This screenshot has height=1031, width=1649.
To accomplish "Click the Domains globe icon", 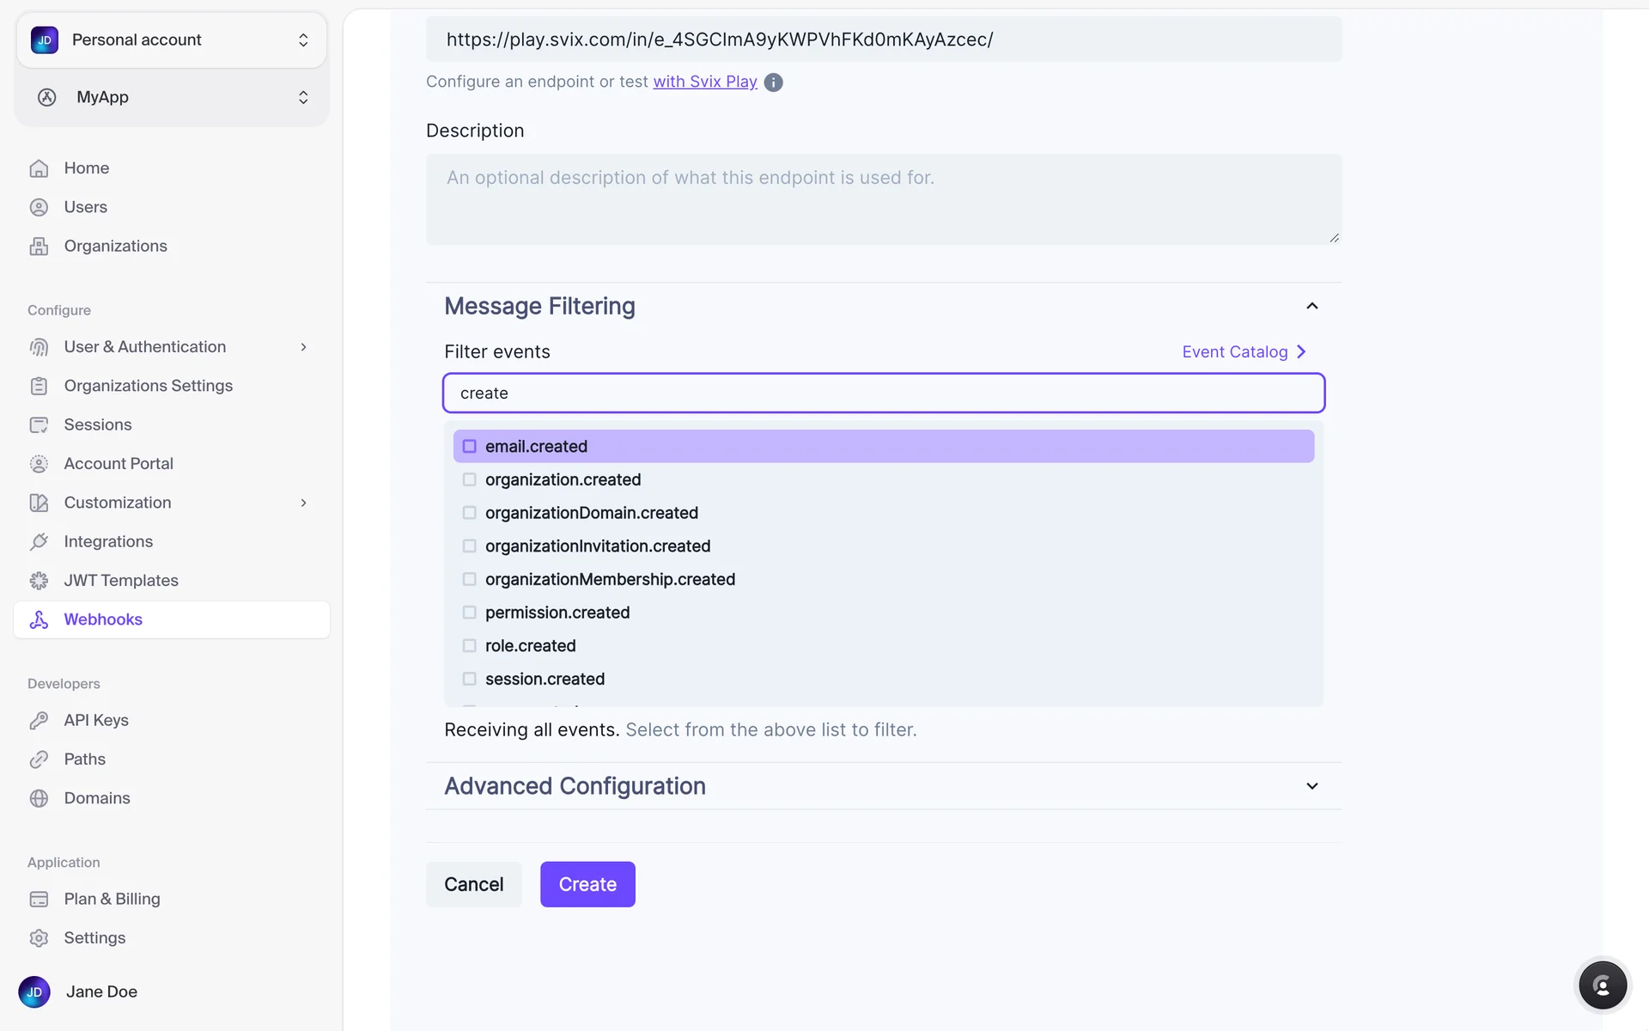I will pos(39,798).
